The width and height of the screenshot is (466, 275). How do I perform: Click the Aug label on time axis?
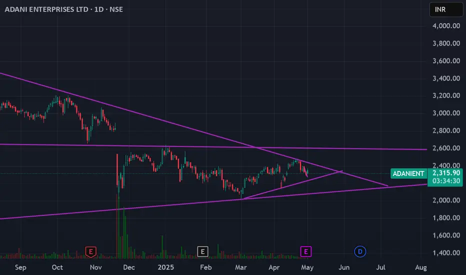[x=421, y=267]
